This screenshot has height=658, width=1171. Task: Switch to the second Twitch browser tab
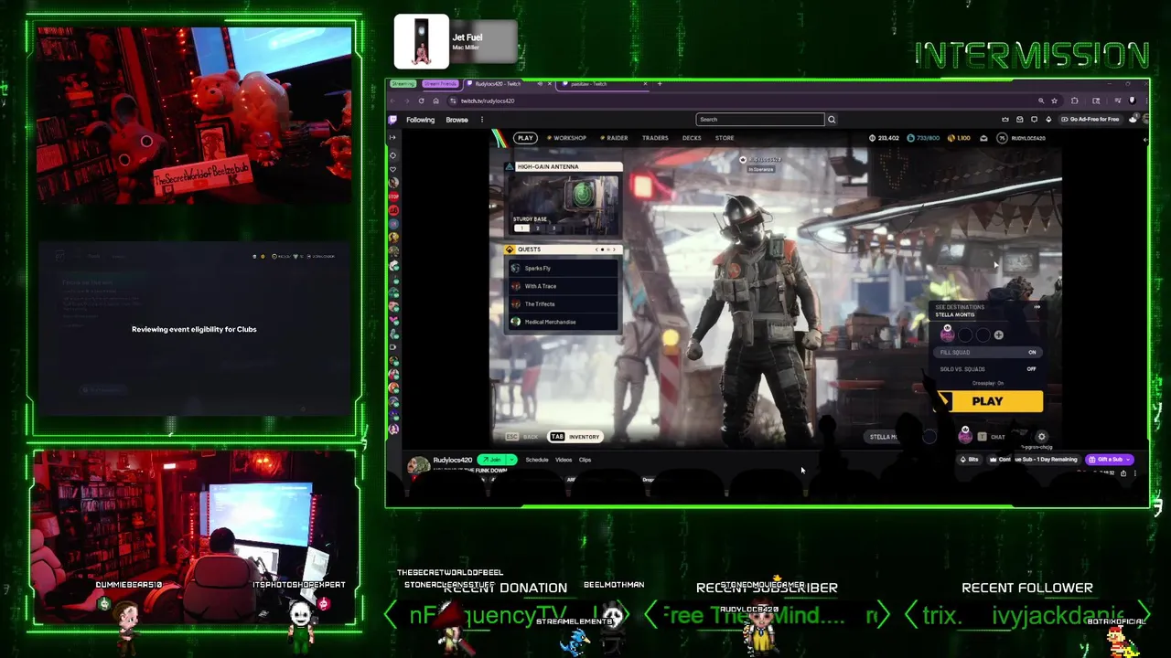[x=604, y=84]
